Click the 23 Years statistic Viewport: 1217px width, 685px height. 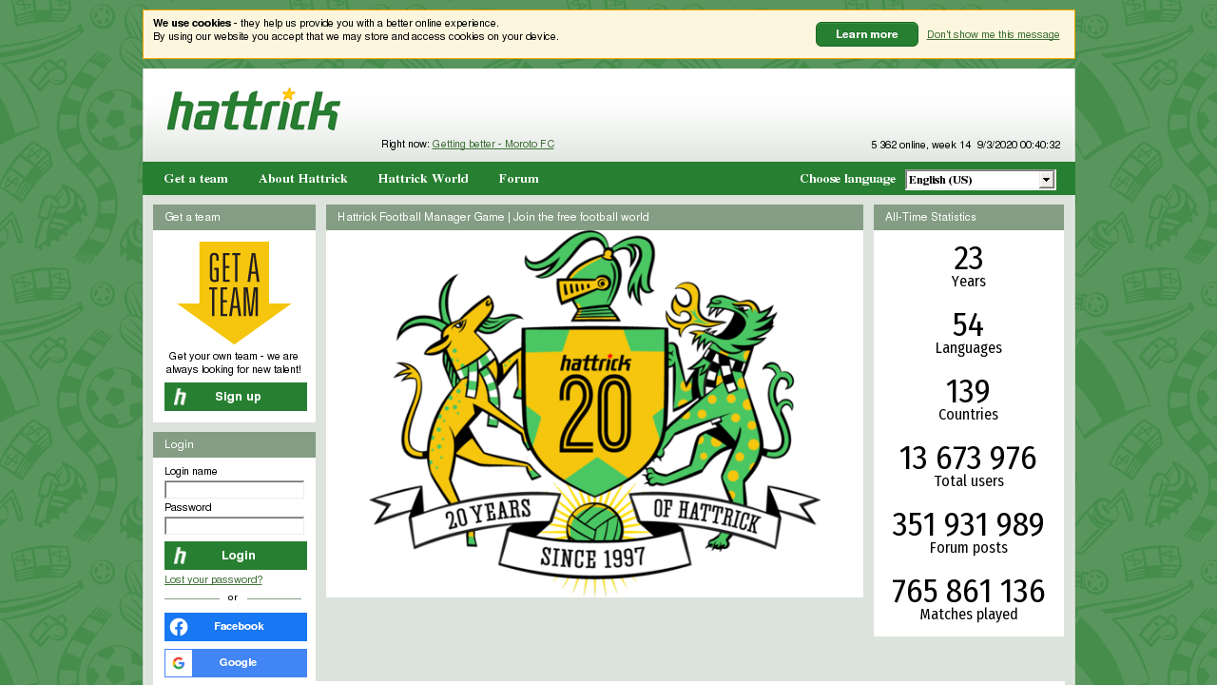click(968, 266)
